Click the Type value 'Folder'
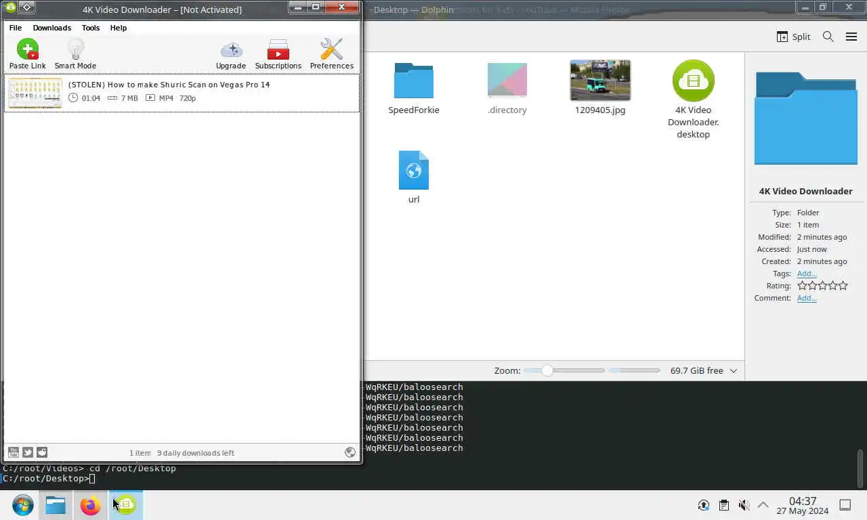The image size is (867, 520). [808, 213]
